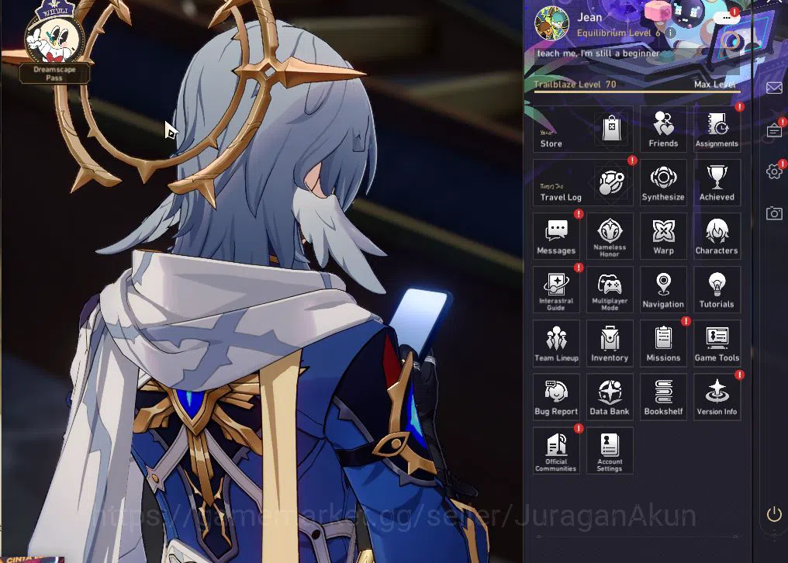Open Assignments panel icon

click(x=717, y=130)
